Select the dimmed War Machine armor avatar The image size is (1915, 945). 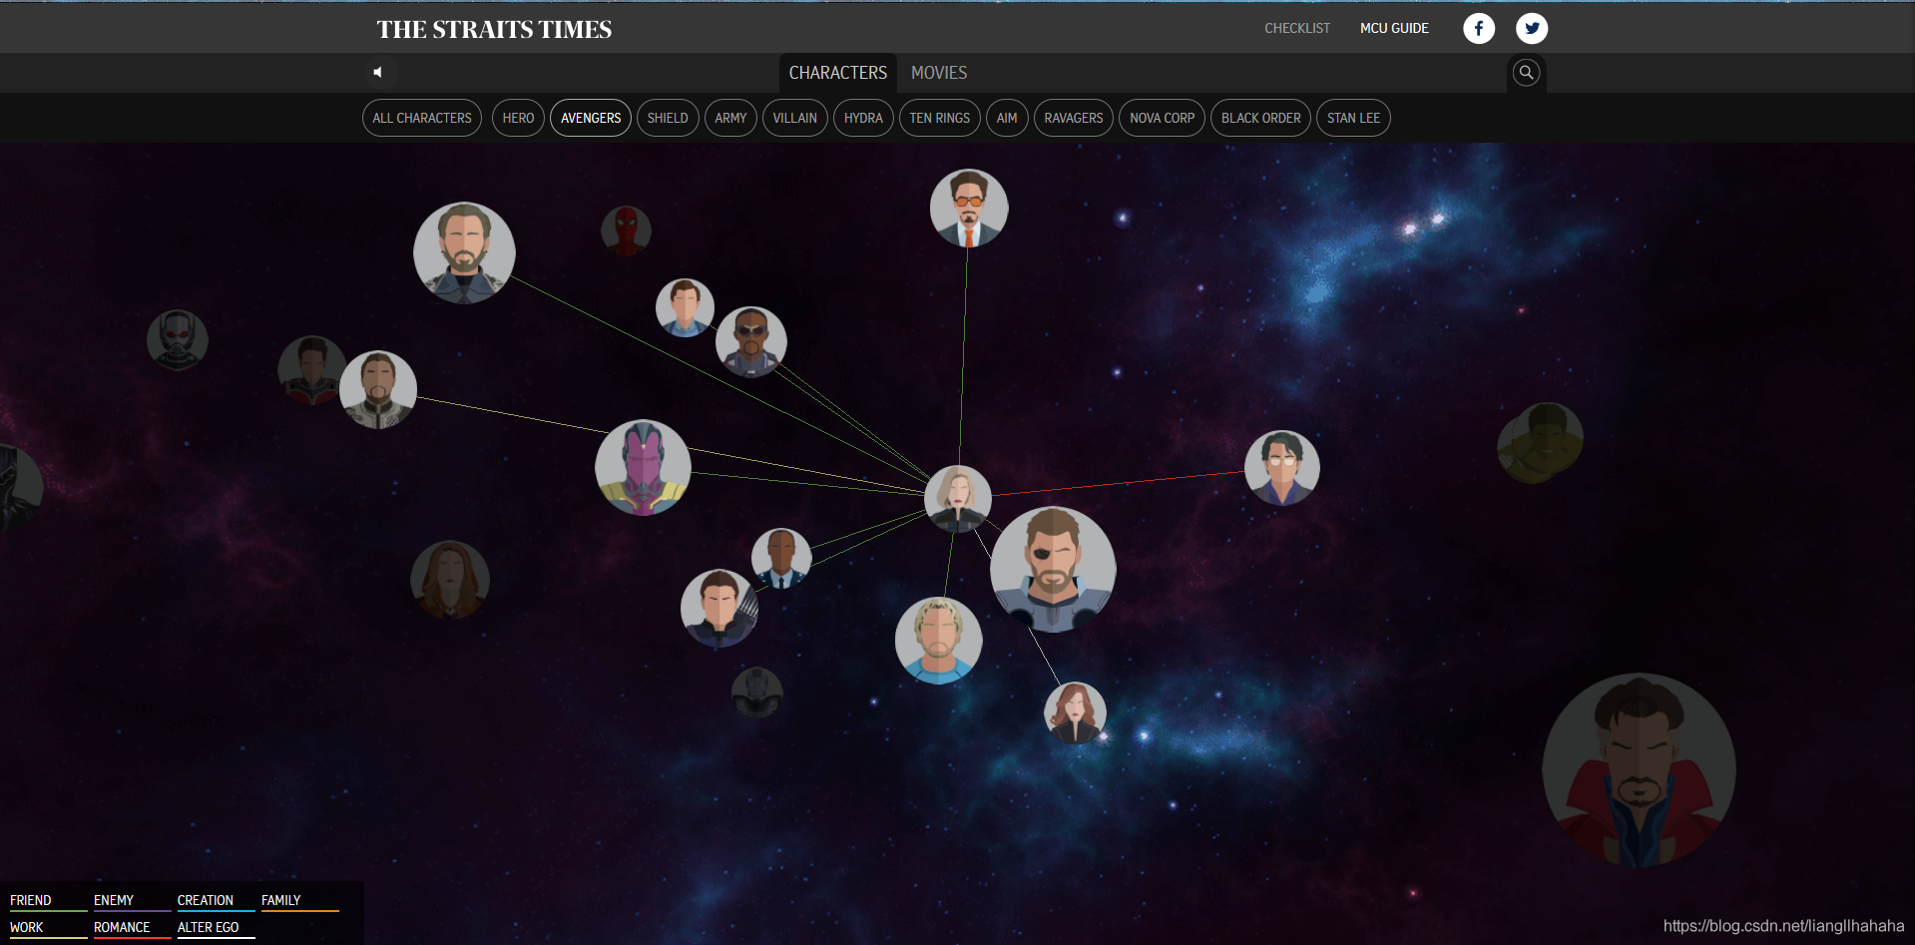[x=757, y=693]
